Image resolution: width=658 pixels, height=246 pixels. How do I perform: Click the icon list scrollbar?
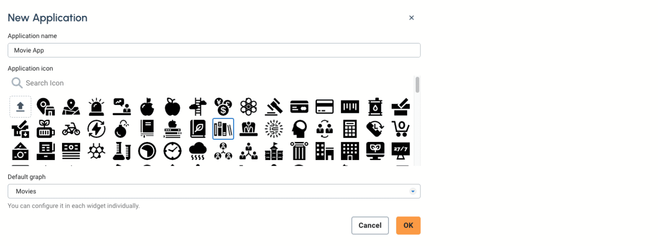(x=417, y=85)
